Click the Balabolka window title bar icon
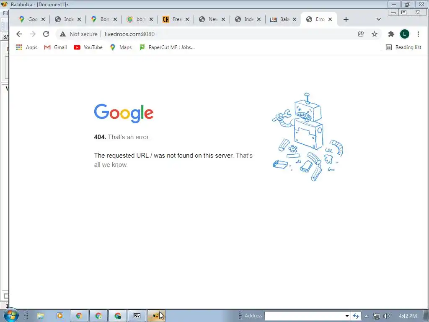 4,4
